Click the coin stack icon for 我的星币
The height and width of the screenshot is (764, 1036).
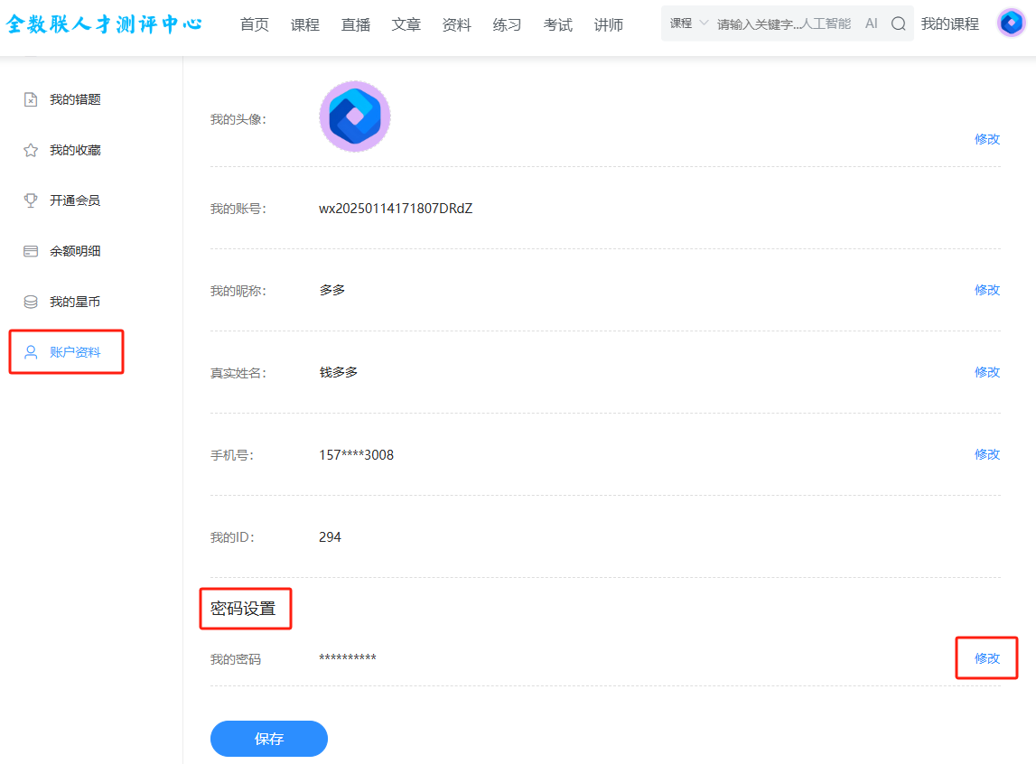(x=31, y=302)
